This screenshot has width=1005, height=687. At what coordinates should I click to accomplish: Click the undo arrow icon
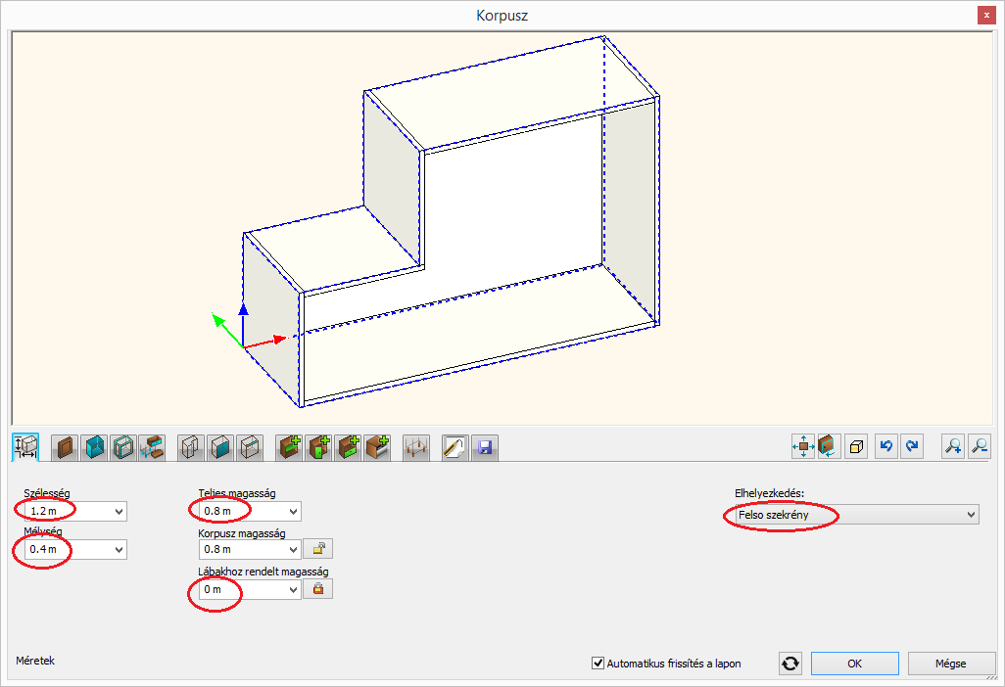[886, 446]
